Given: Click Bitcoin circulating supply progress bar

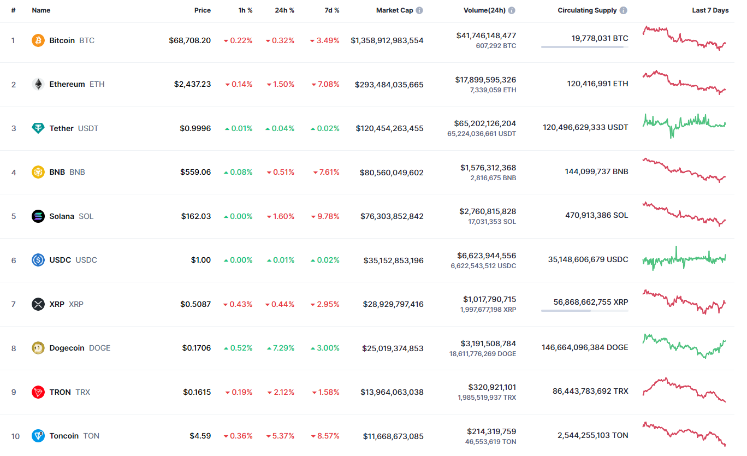Looking at the screenshot, I should click(584, 47).
